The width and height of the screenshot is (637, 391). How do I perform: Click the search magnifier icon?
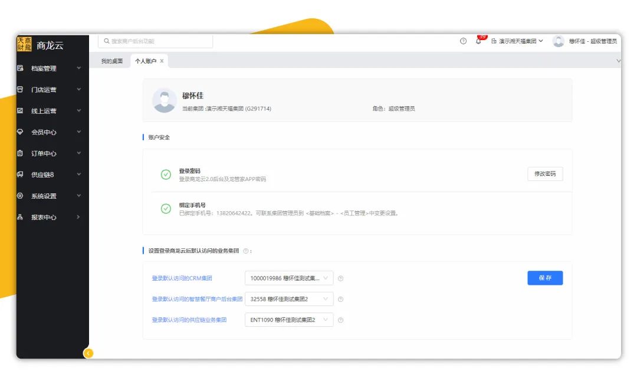(106, 41)
